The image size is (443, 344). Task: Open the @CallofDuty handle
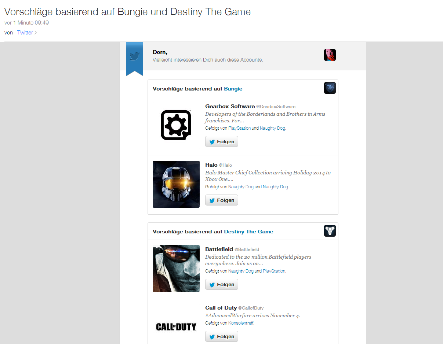[251, 308]
